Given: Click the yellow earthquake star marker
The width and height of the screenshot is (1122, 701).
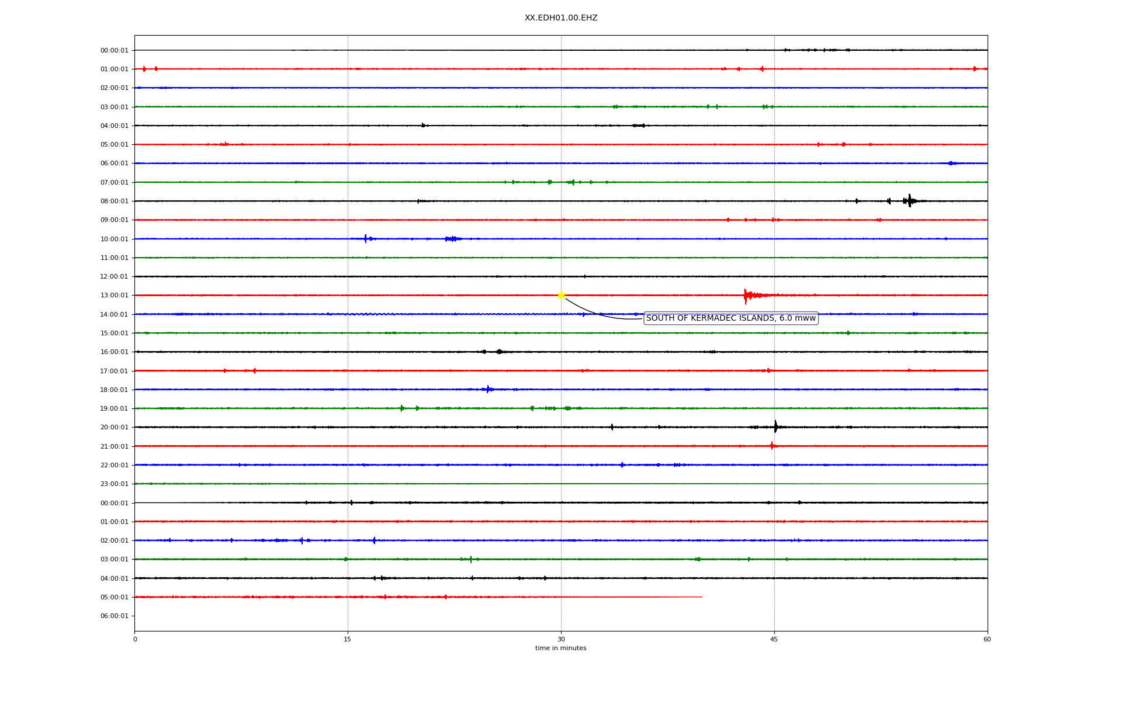Looking at the screenshot, I should pos(561,295).
